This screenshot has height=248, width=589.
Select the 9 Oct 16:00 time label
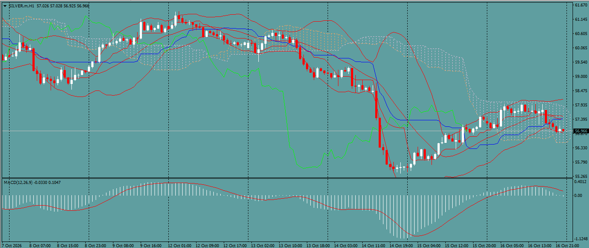coord(151,245)
